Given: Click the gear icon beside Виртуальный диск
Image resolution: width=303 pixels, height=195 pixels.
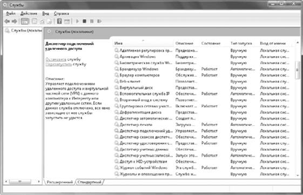Looking at the screenshot, I should tap(116, 88).
